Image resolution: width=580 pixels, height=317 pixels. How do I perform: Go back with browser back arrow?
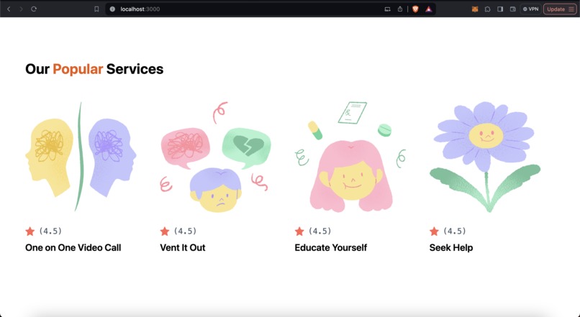(x=9, y=9)
